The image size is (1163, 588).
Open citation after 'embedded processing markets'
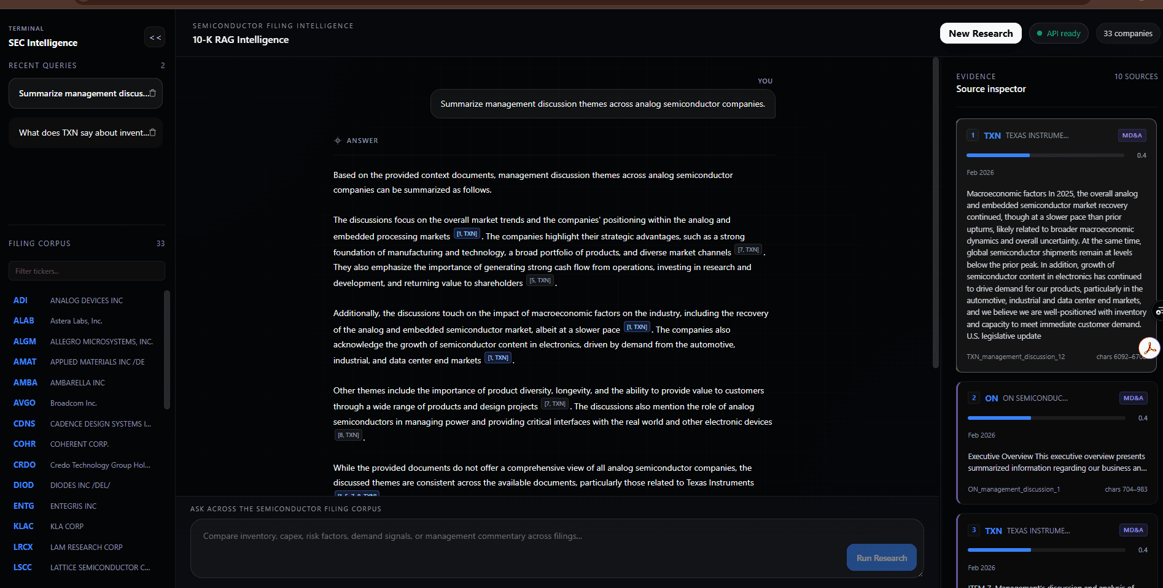tap(467, 234)
